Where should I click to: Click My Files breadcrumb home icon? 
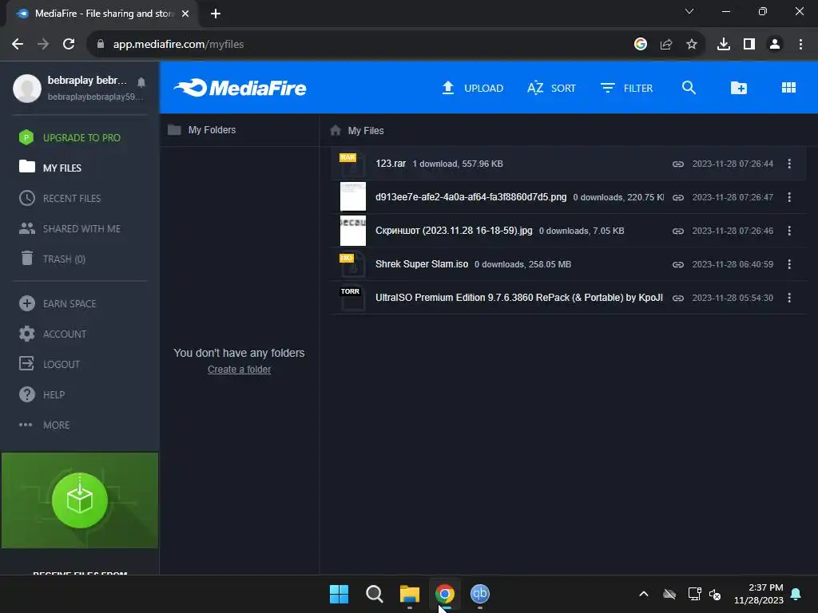tap(336, 130)
